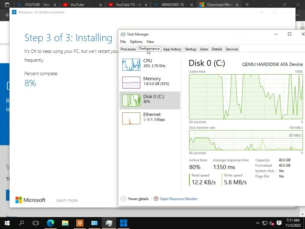Open the Task Manager View menu

pyautogui.click(x=150, y=42)
